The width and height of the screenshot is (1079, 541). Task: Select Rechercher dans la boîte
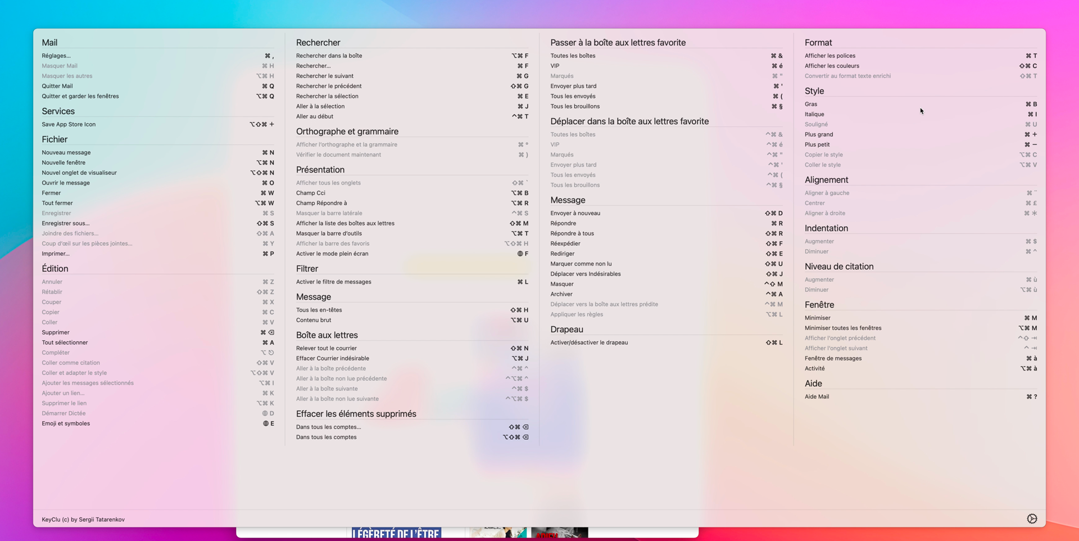[x=412, y=56]
